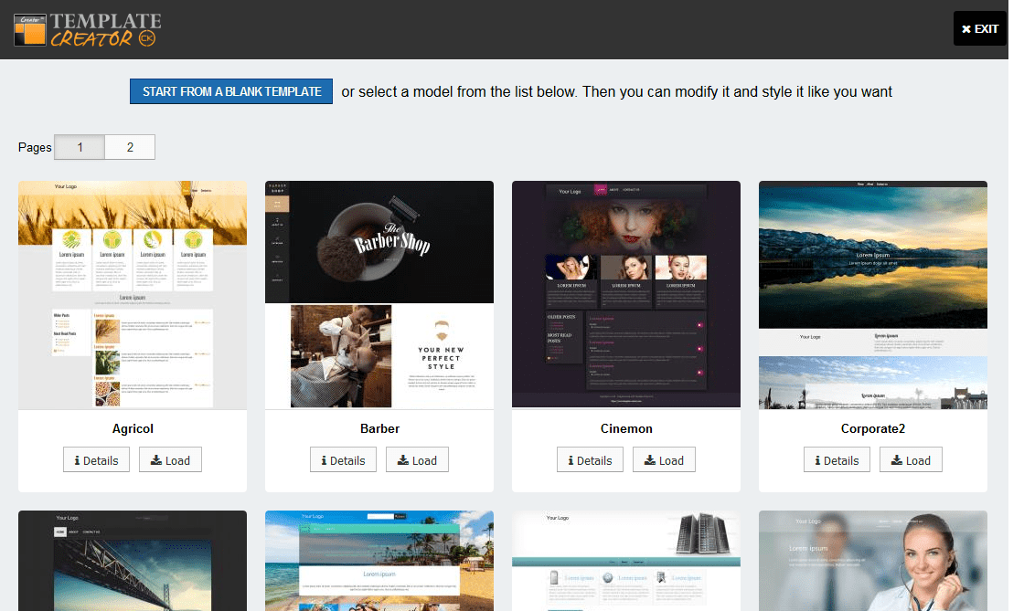Click the Cinemon template name
Image resolution: width=1024 pixels, height=611 pixels.
tap(626, 428)
